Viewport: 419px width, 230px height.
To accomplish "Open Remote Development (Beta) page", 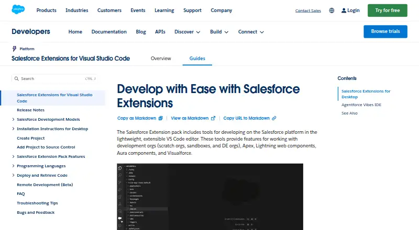I will [45, 185].
